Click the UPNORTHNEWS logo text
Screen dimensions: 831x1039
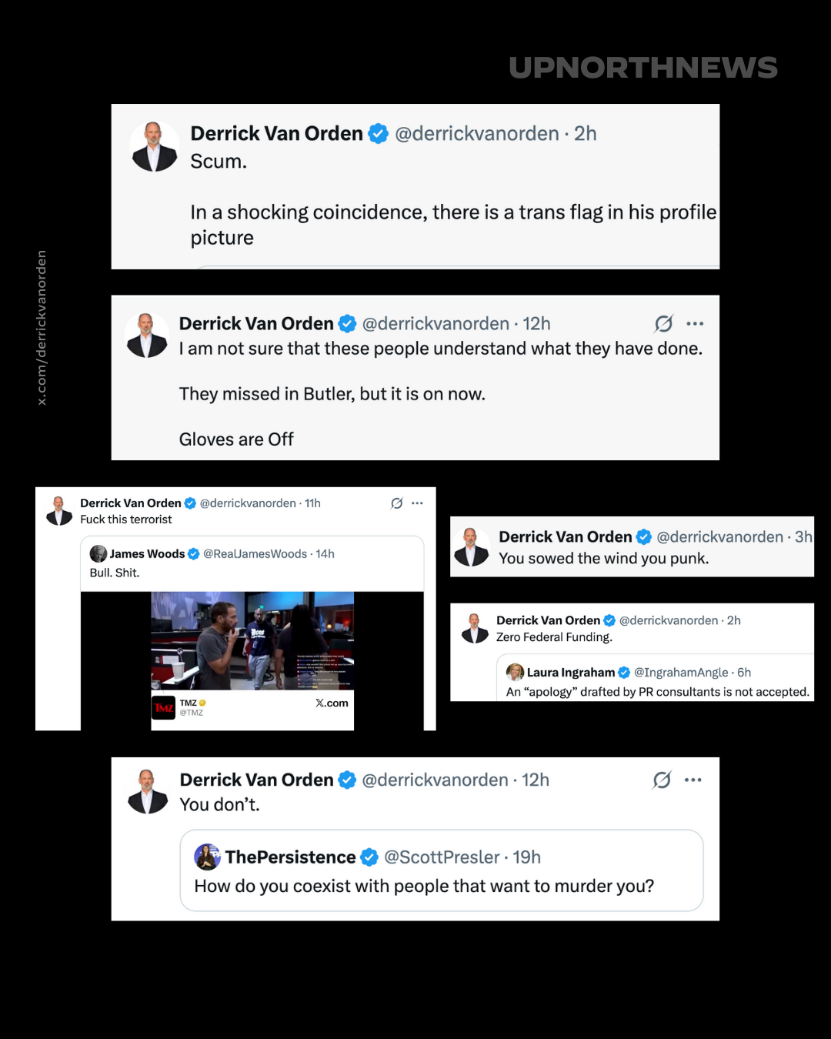click(643, 68)
